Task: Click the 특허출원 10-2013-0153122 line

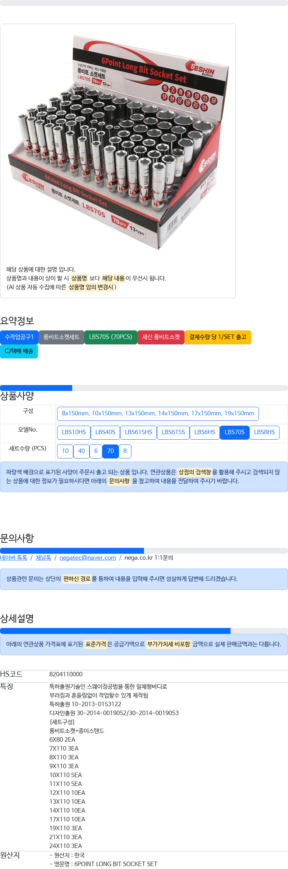Action: [x=85, y=704]
